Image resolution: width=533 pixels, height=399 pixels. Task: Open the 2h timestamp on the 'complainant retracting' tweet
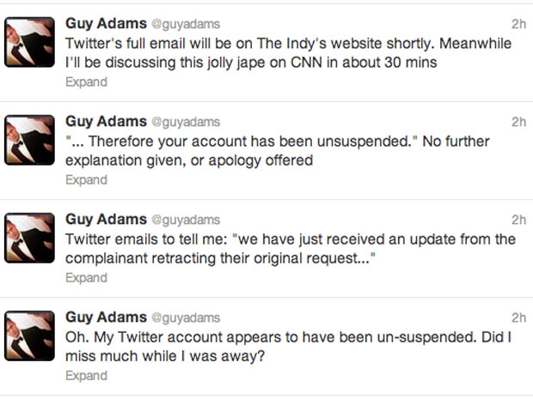[x=518, y=220]
